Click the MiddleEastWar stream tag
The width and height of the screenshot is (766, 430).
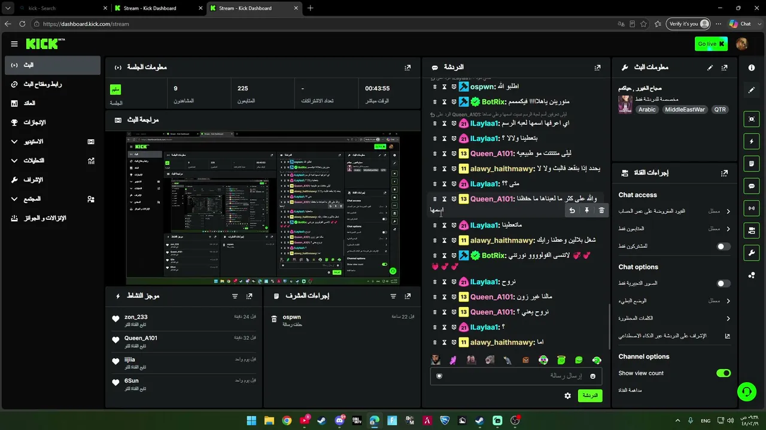coord(685,110)
